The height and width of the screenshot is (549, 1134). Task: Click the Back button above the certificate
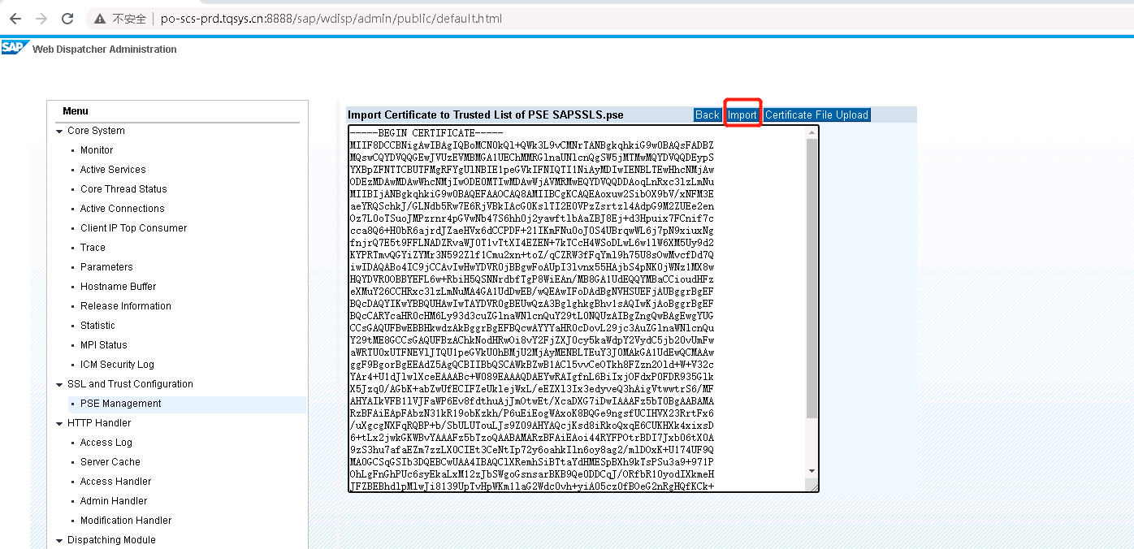click(x=708, y=115)
